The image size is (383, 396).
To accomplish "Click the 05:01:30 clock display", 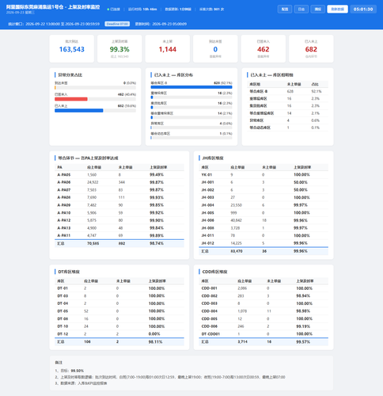I will click(x=363, y=10).
